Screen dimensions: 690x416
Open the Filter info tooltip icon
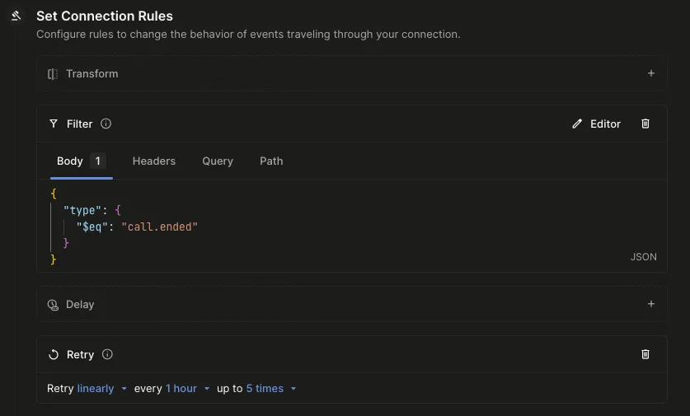tap(106, 124)
